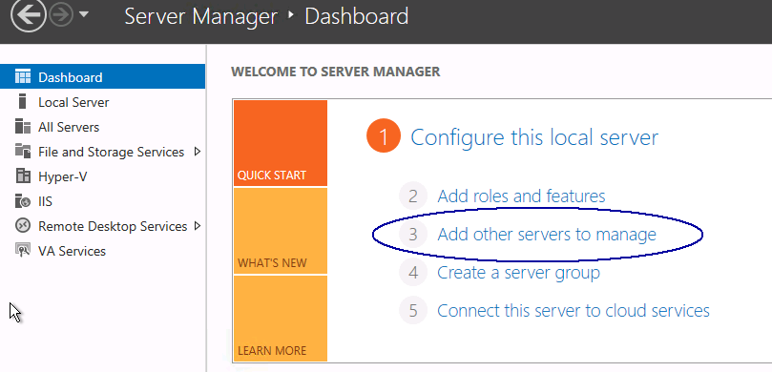Click the IIS globe icon
Viewport: 772px width, 372px height.
pos(23,200)
